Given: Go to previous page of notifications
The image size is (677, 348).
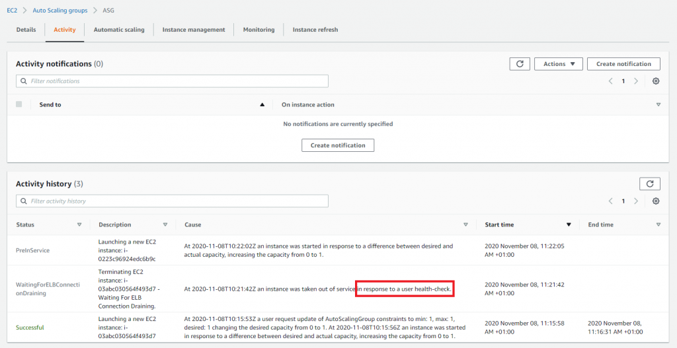Looking at the screenshot, I should [610, 81].
